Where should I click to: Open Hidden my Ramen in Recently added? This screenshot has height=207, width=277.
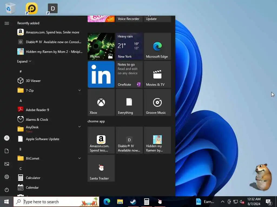click(50, 51)
